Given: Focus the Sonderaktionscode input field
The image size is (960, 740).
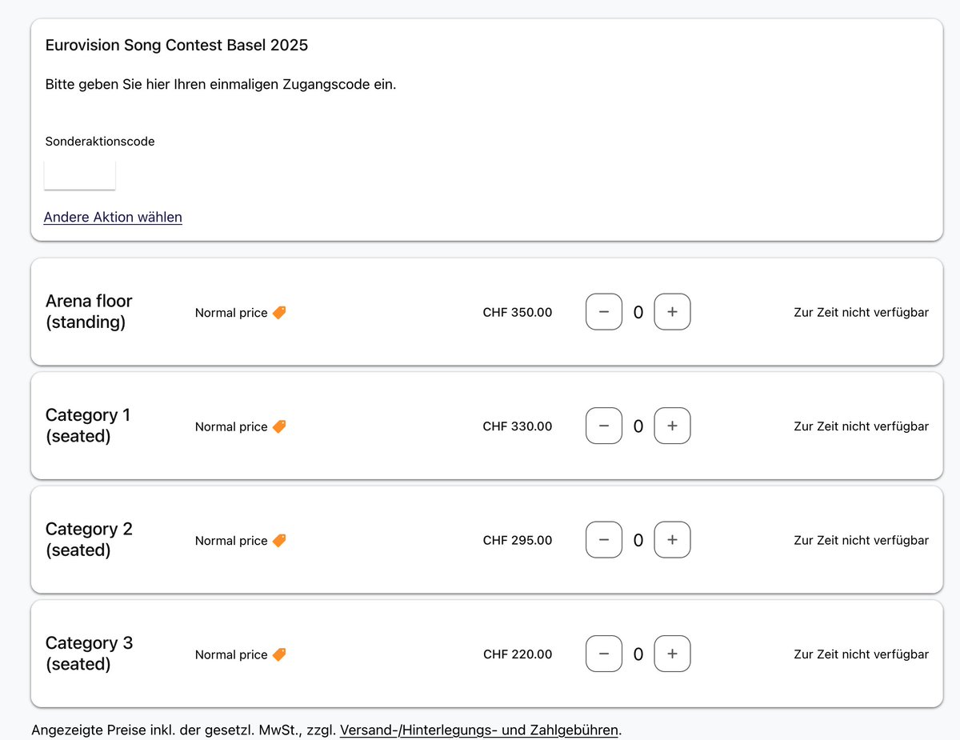Looking at the screenshot, I should [x=79, y=175].
